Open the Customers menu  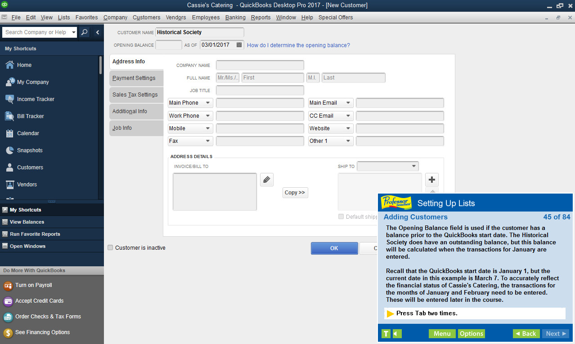(x=146, y=18)
